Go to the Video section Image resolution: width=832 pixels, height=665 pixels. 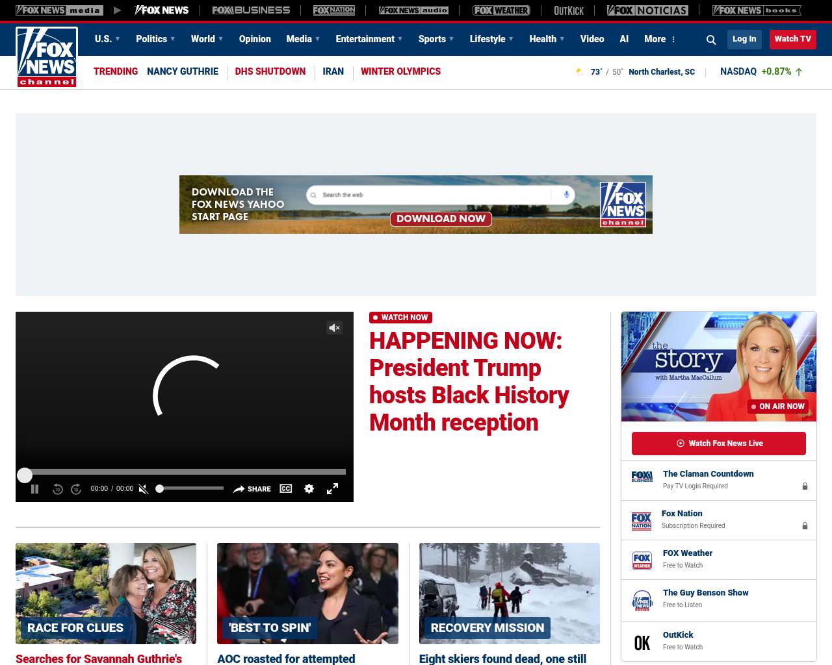click(x=592, y=39)
